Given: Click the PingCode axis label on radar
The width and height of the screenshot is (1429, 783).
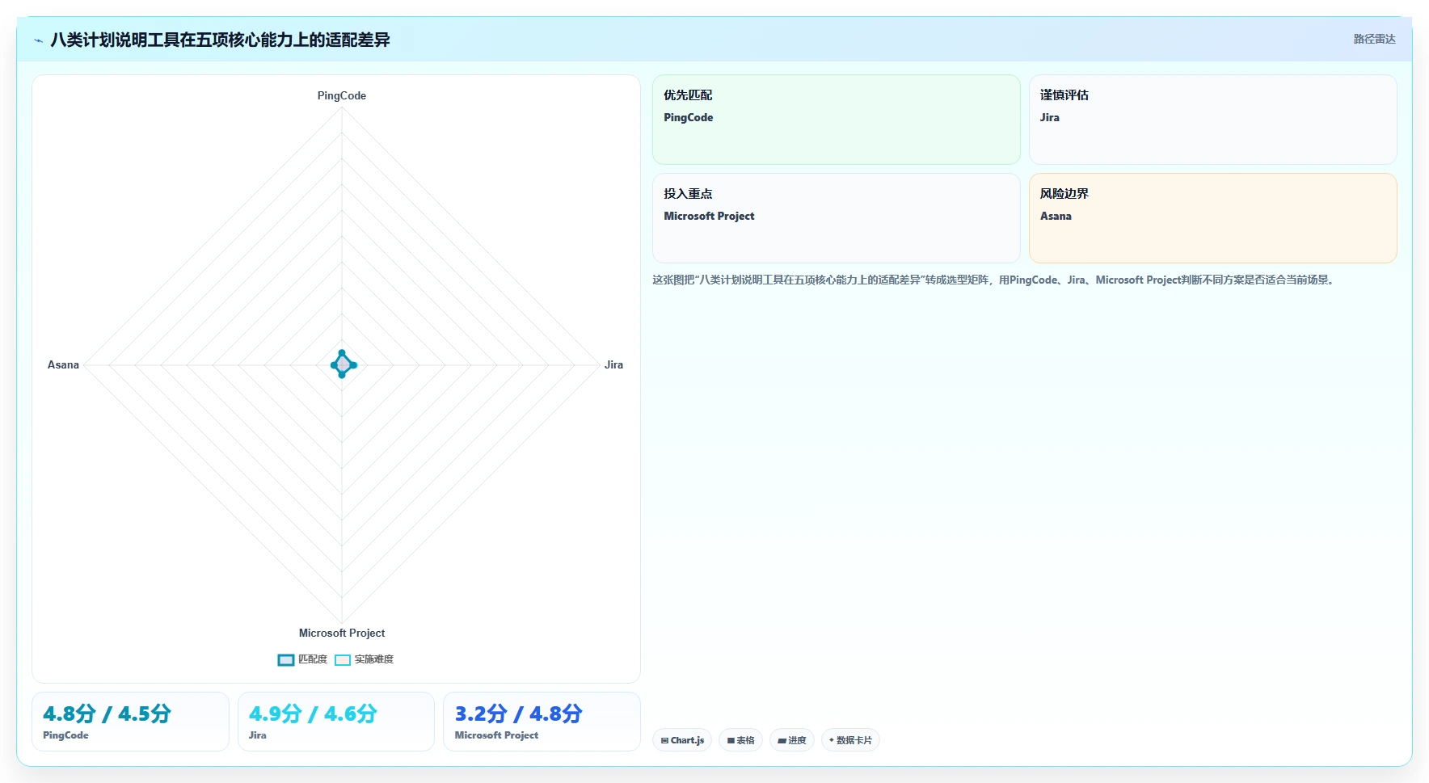Looking at the screenshot, I should pos(342,95).
